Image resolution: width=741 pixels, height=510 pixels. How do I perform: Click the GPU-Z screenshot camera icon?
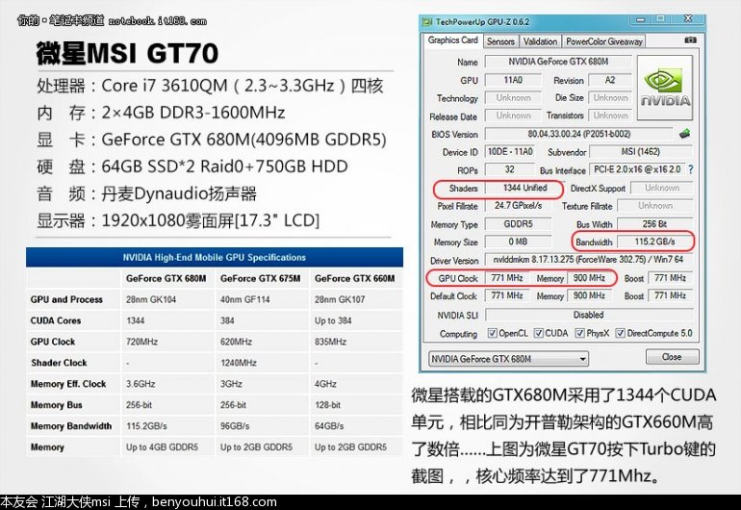(x=690, y=40)
